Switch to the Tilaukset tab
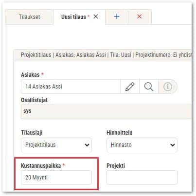 [x=29, y=17]
